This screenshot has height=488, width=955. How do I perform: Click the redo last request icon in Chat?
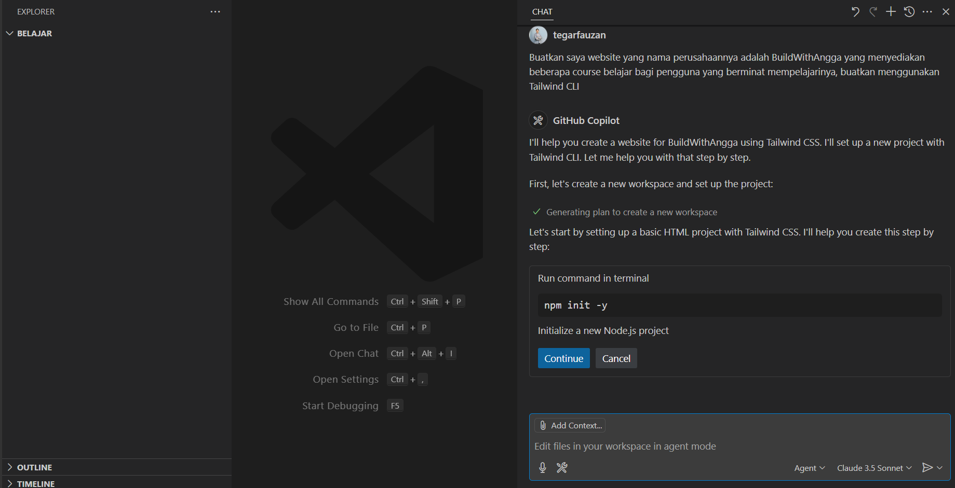(x=873, y=11)
